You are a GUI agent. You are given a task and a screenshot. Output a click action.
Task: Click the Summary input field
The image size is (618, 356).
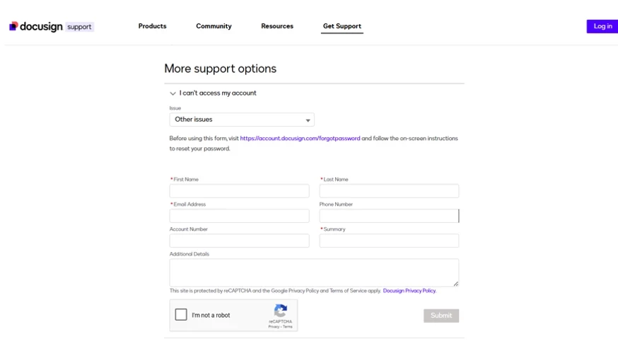point(389,241)
